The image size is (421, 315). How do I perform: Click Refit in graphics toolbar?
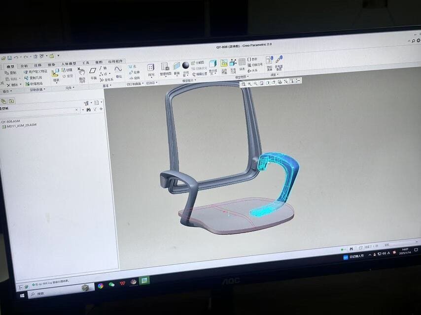point(244,84)
